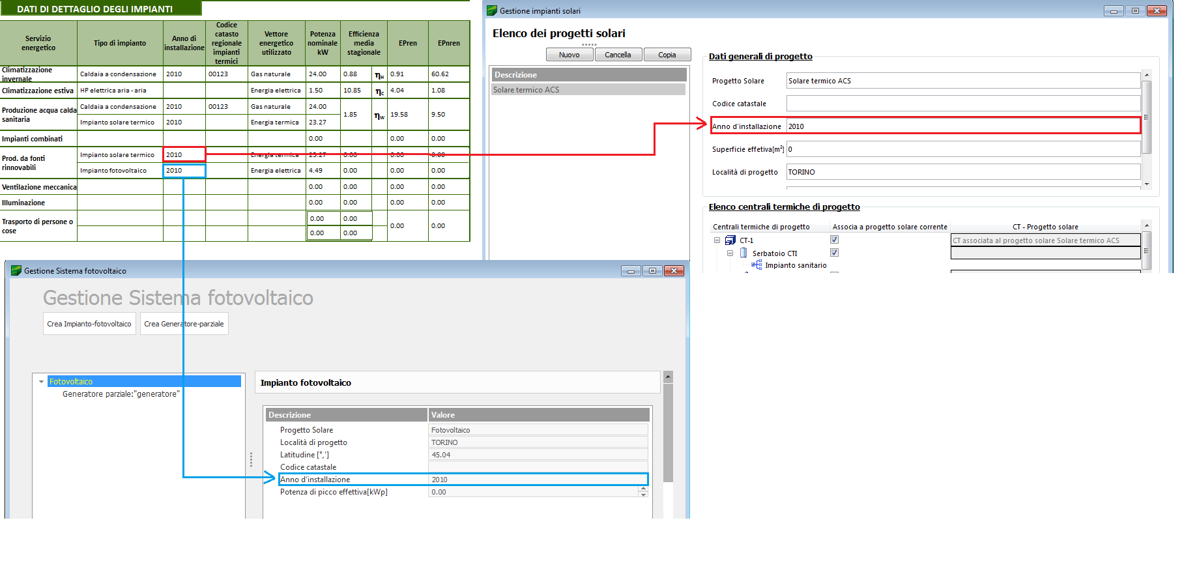Screen dimensions: 1182x561
Task: Click the CT-1 thermal plant icon
Action: tap(730, 240)
